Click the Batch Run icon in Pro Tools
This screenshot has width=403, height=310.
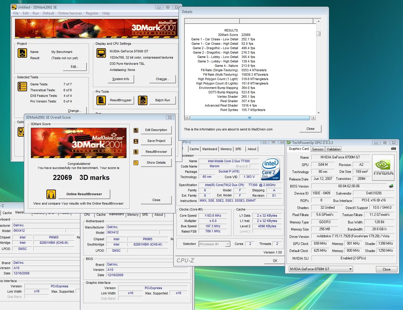[x=143, y=100]
